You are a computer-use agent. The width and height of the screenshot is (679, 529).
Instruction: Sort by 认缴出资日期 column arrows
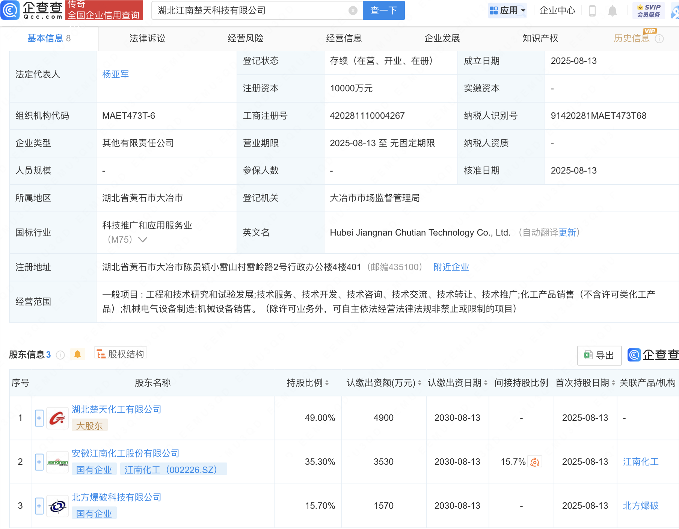[x=486, y=383]
